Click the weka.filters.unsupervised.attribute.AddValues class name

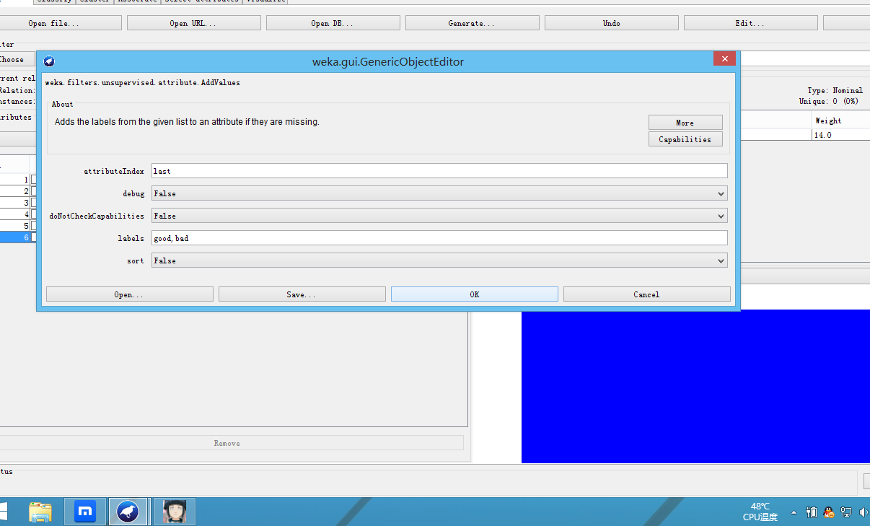(142, 83)
